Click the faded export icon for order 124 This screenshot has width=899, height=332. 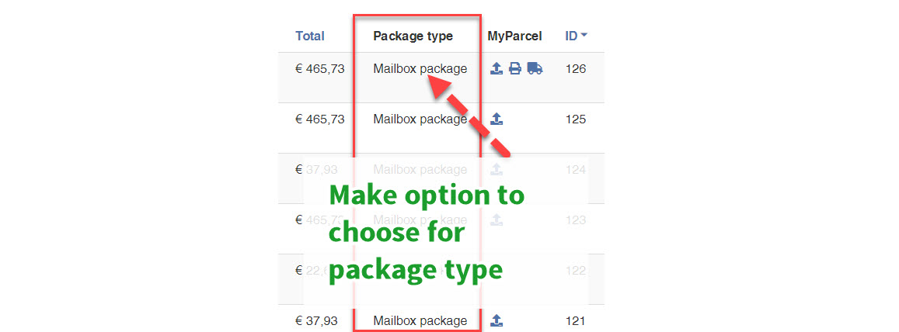point(497,170)
